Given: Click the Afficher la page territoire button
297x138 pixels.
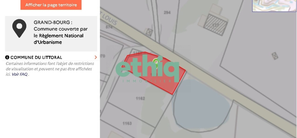Looking at the screenshot, I should pos(51,5).
